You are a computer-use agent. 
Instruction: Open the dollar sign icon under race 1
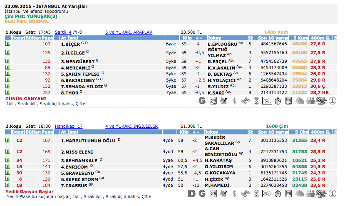click(x=235, y=100)
